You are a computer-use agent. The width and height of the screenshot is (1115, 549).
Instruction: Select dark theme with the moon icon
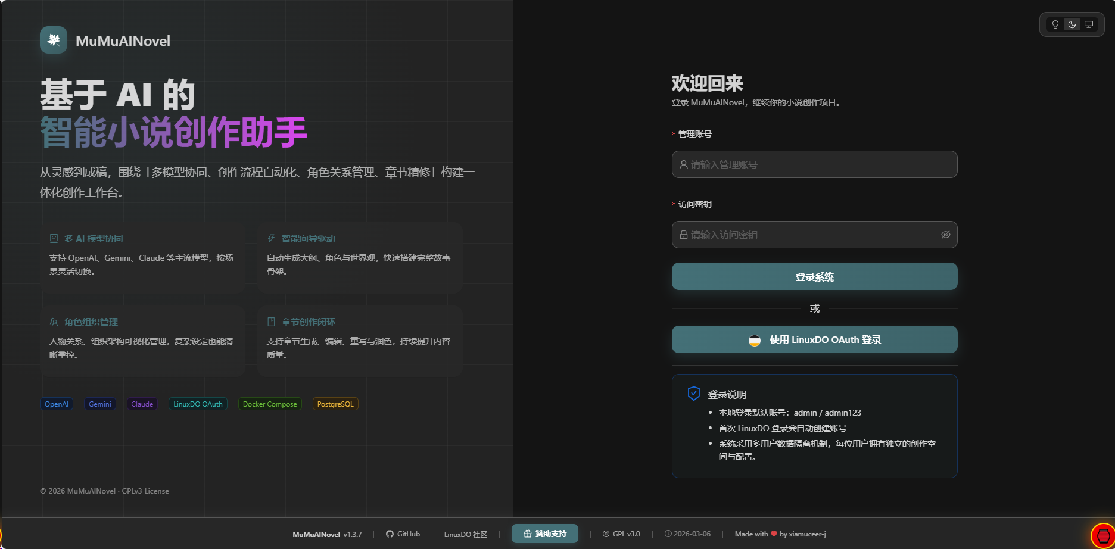[x=1072, y=24]
